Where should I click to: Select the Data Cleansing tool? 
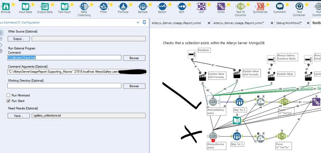pyautogui.click(x=84, y=7)
